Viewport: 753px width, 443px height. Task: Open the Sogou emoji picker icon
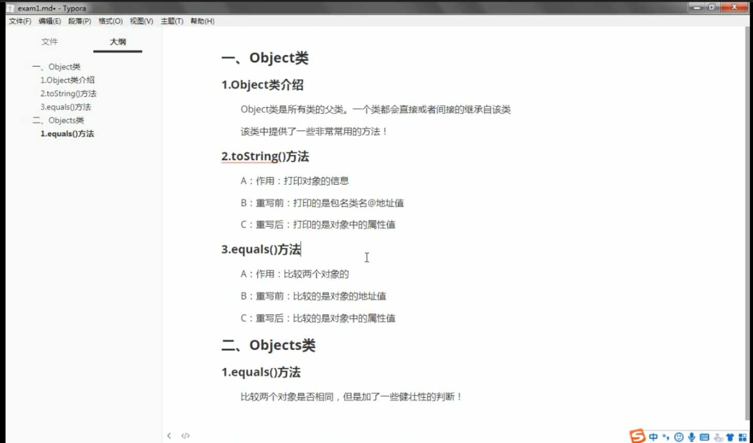pyautogui.click(x=679, y=436)
